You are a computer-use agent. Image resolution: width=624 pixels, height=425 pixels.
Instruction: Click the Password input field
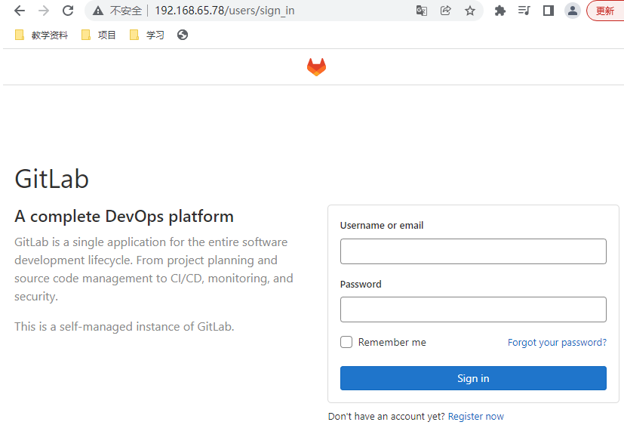473,310
